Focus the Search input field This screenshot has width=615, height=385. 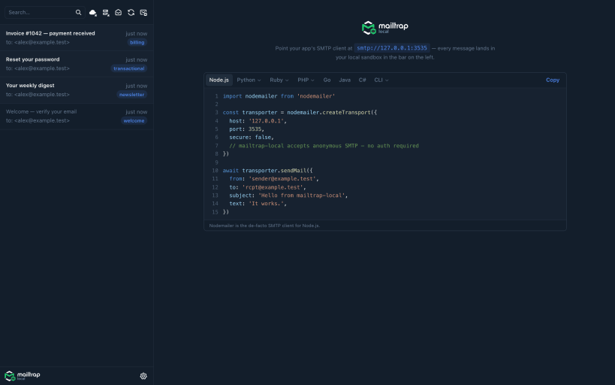pos(41,13)
